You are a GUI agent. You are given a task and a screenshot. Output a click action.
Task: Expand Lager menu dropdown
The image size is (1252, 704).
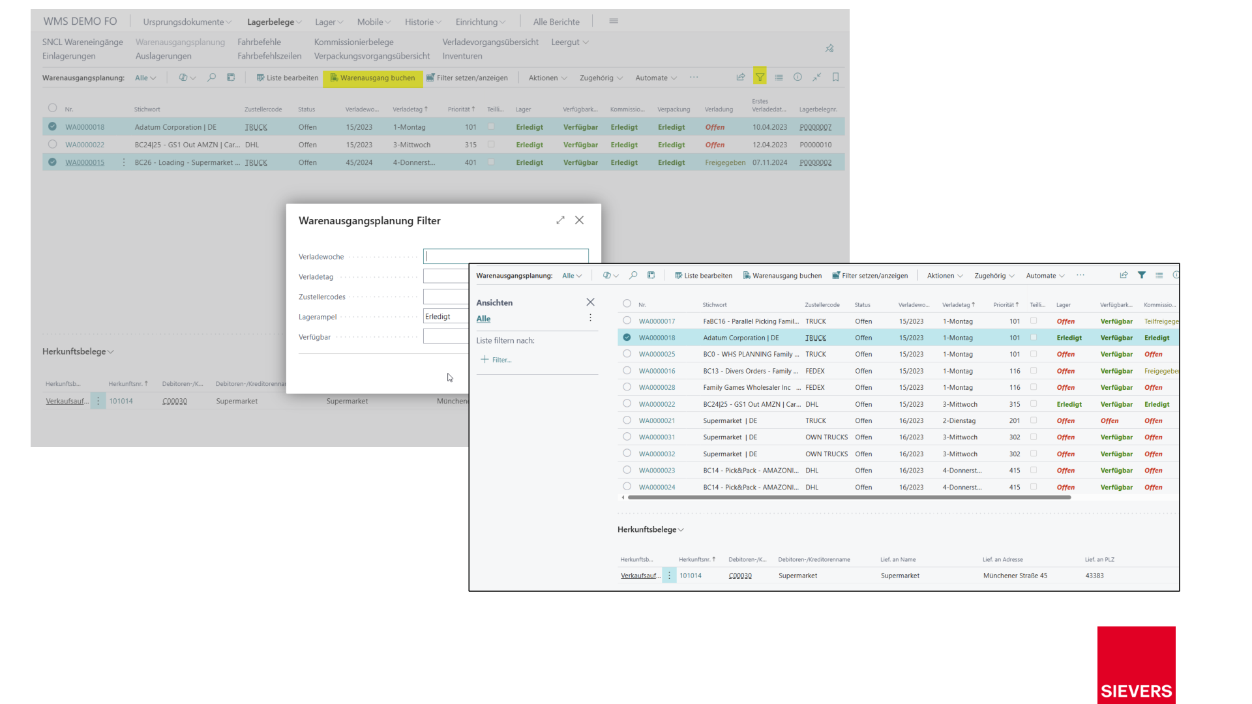point(329,22)
